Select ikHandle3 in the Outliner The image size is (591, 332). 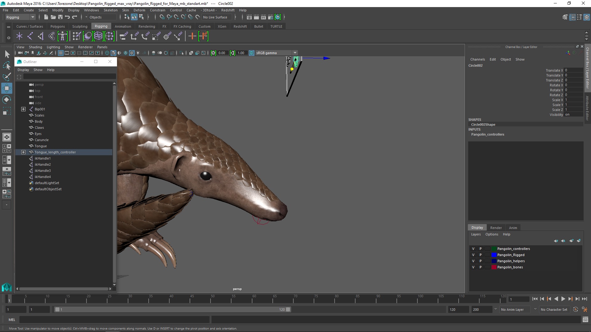42,171
